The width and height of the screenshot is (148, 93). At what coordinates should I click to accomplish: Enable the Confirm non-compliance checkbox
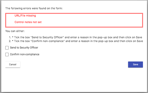[x=7, y=54]
